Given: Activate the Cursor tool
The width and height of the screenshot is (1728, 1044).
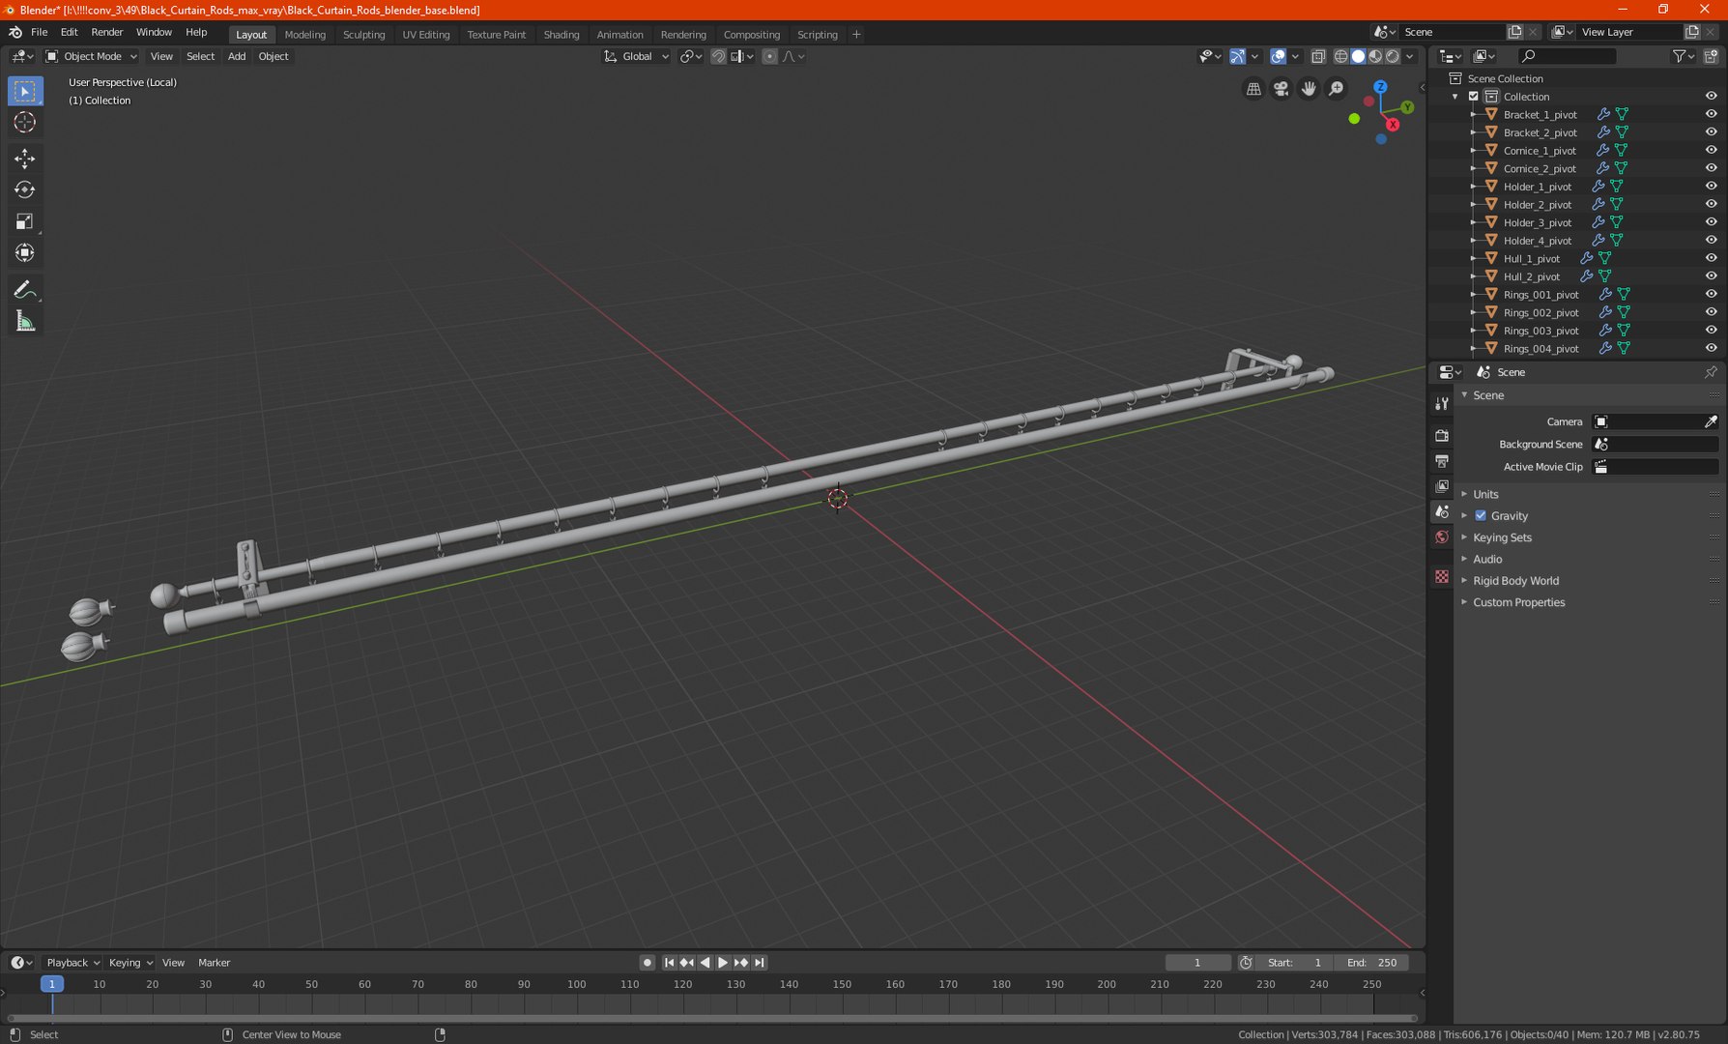Looking at the screenshot, I should tap(25, 123).
